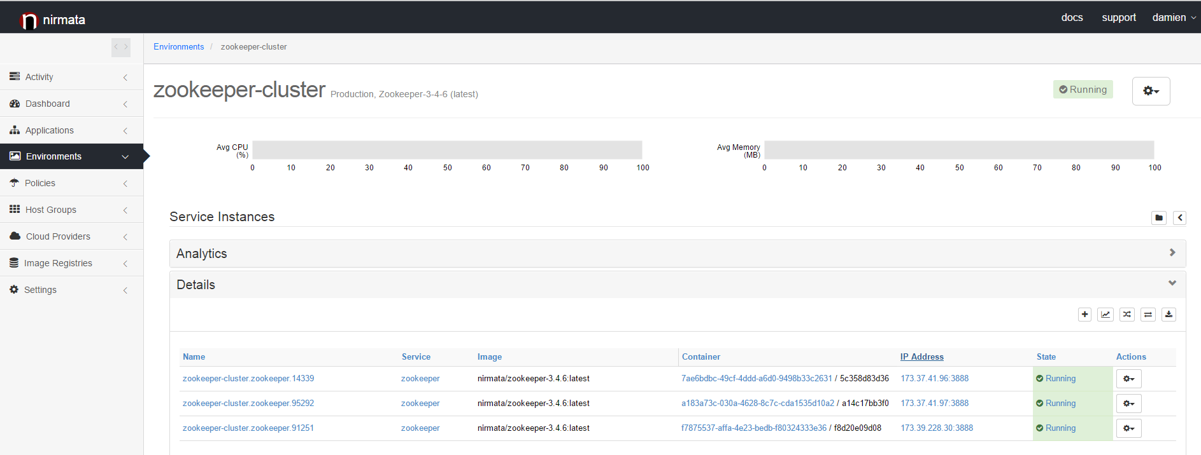Screen dimensions: 1201x455
Task: Expand the Settings submenu chevron
Action: point(125,290)
